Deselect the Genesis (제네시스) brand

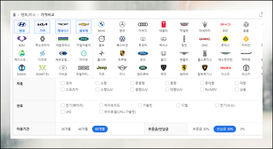(63, 27)
